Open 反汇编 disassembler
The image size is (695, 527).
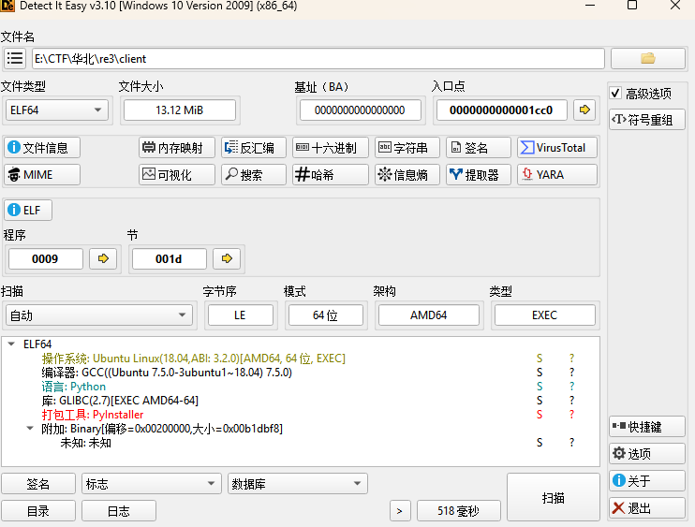coord(254,148)
